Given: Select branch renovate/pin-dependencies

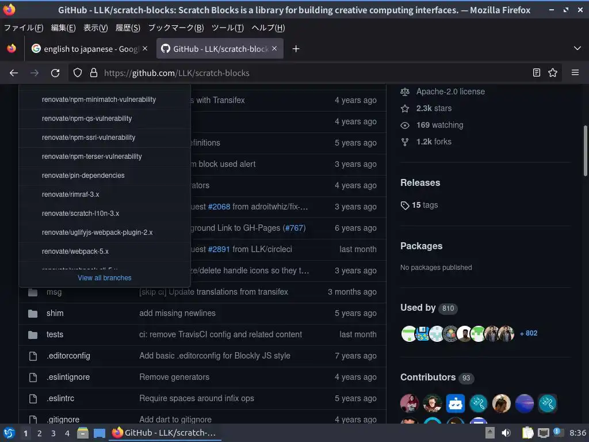Looking at the screenshot, I should [x=105, y=176].
